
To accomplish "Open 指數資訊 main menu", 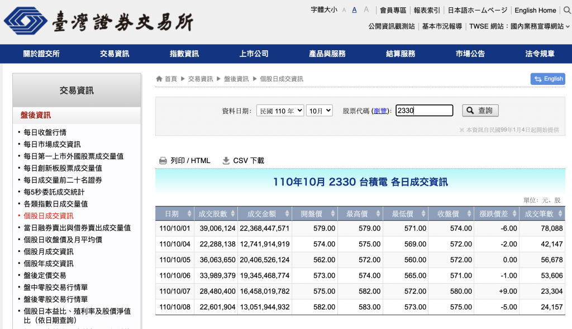I will 184,54.
